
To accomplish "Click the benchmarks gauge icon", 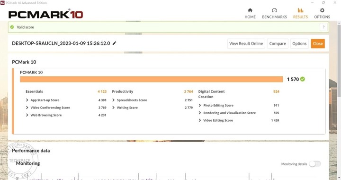I will (274, 10).
